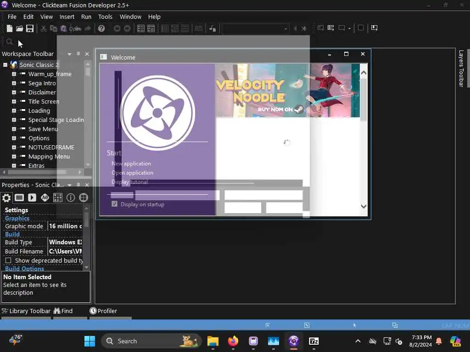Click the Windows Start button
Screen dimensions: 470x352
click(90, 341)
